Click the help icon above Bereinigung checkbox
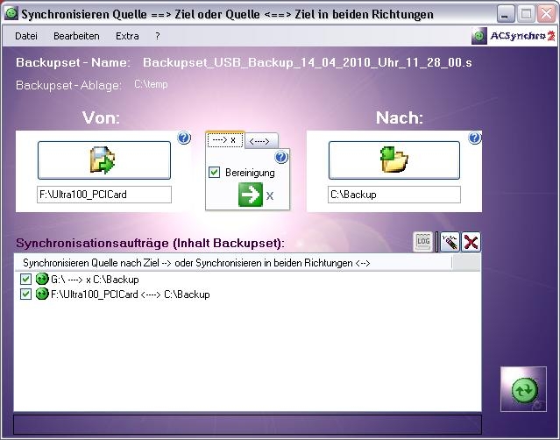Image resolution: width=560 pixels, height=440 pixels. (x=281, y=158)
